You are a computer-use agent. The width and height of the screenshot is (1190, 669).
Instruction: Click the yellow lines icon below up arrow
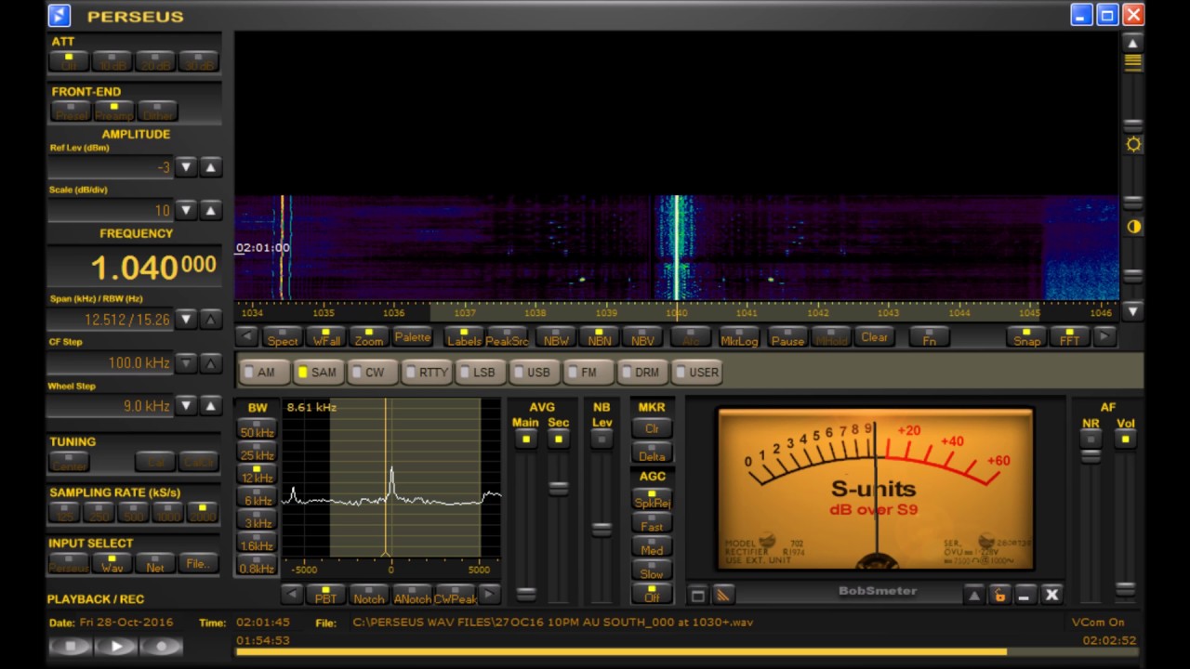[x=1132, y=63]
